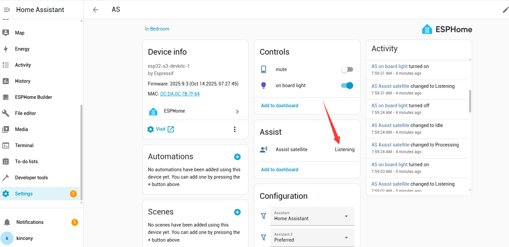Collapse sidebar with the hamburger menu icon

click(x=7, y=10)
